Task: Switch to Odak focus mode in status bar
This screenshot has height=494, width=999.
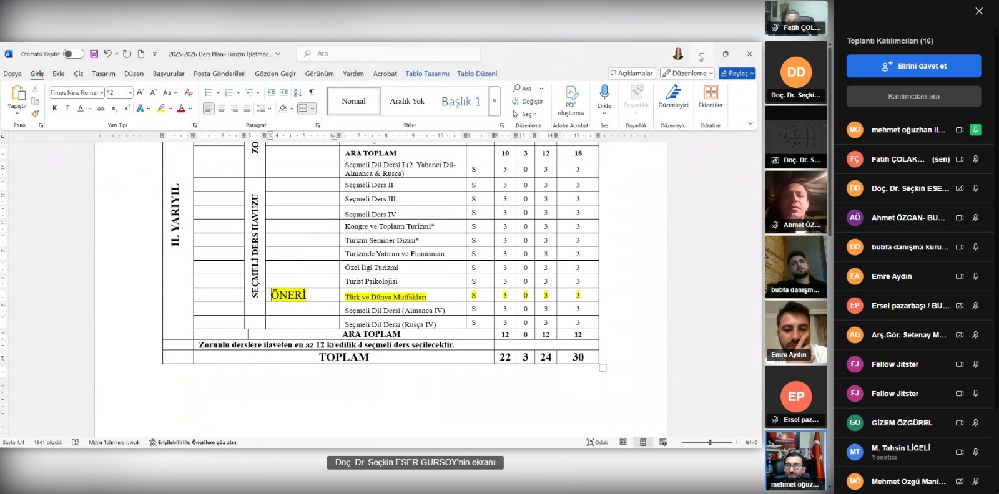Action: click(x=598, y=442)
